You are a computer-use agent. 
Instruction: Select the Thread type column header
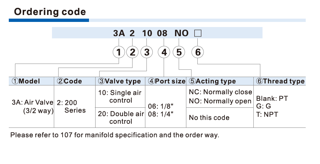280,81
